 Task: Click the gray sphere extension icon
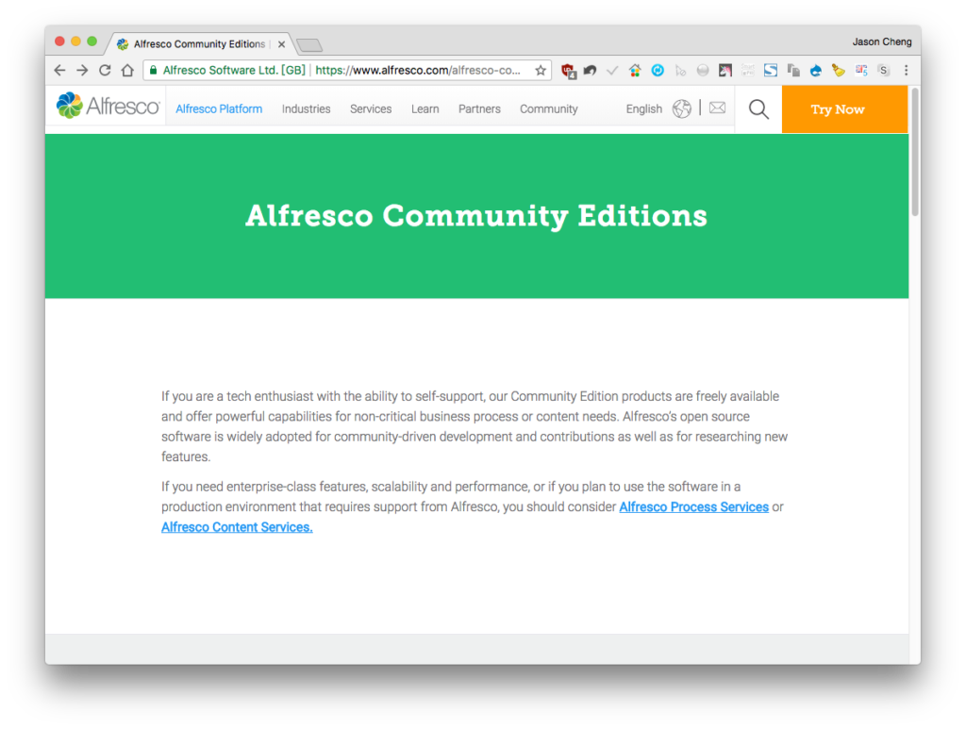click(702, 70)
